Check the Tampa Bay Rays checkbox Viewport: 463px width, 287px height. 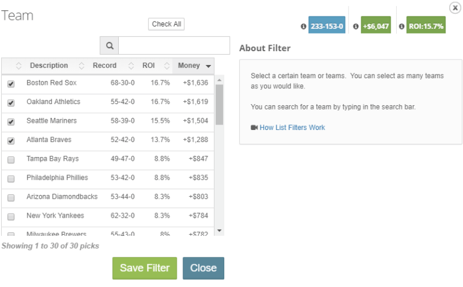pyautogui.click(x=11, y=159)
